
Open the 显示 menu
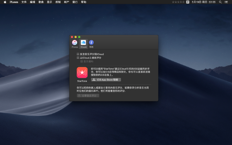click(49, 2)
